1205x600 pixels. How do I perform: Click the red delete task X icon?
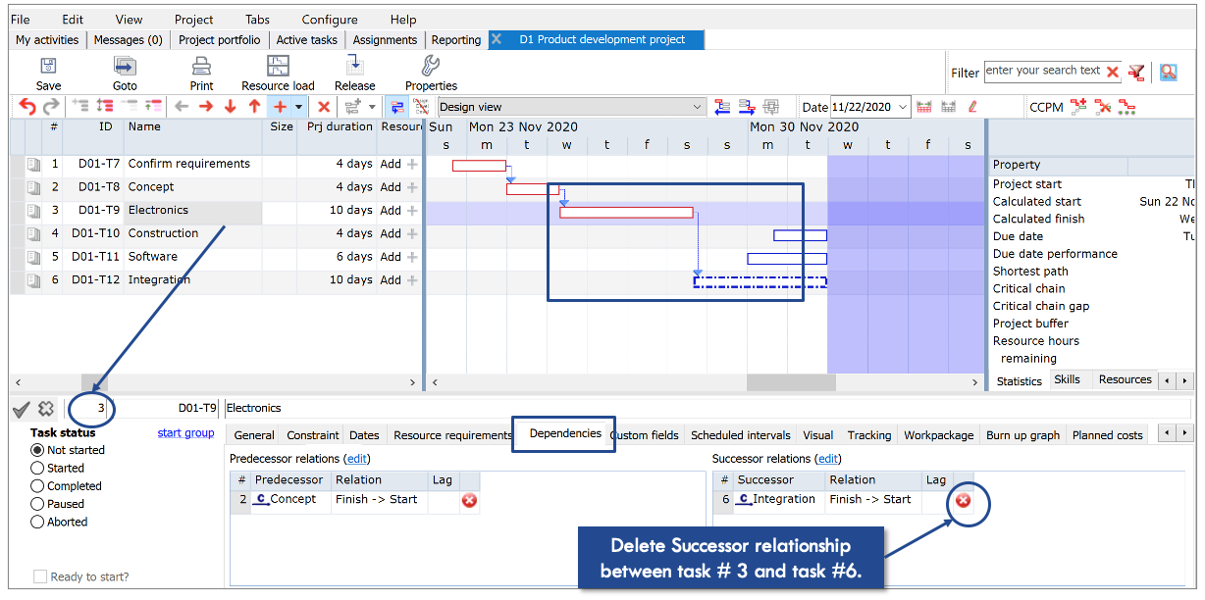click(324, 107)
